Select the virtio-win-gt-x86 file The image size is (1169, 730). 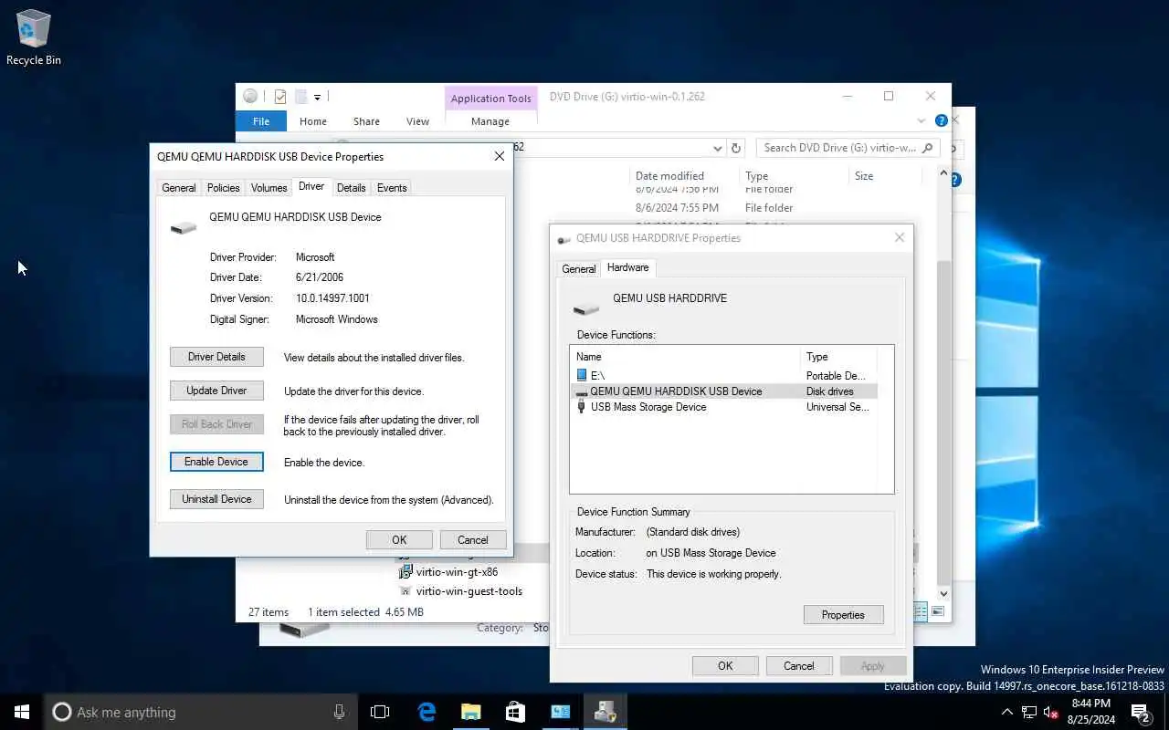457,573
